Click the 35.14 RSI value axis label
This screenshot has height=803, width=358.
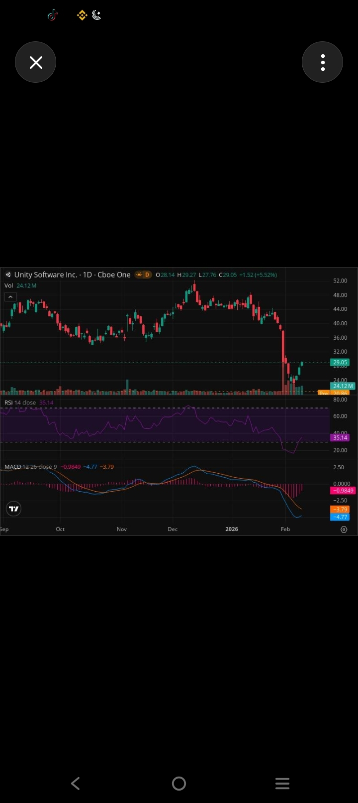(x=340, y=438)
